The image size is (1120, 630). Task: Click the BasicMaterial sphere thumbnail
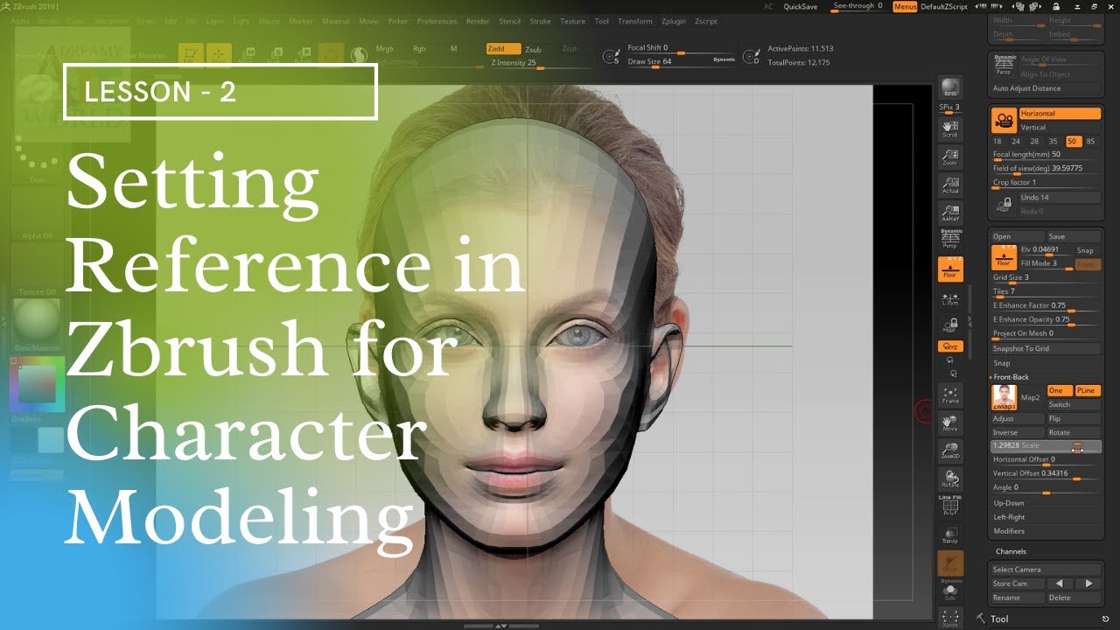coord(37,320)
